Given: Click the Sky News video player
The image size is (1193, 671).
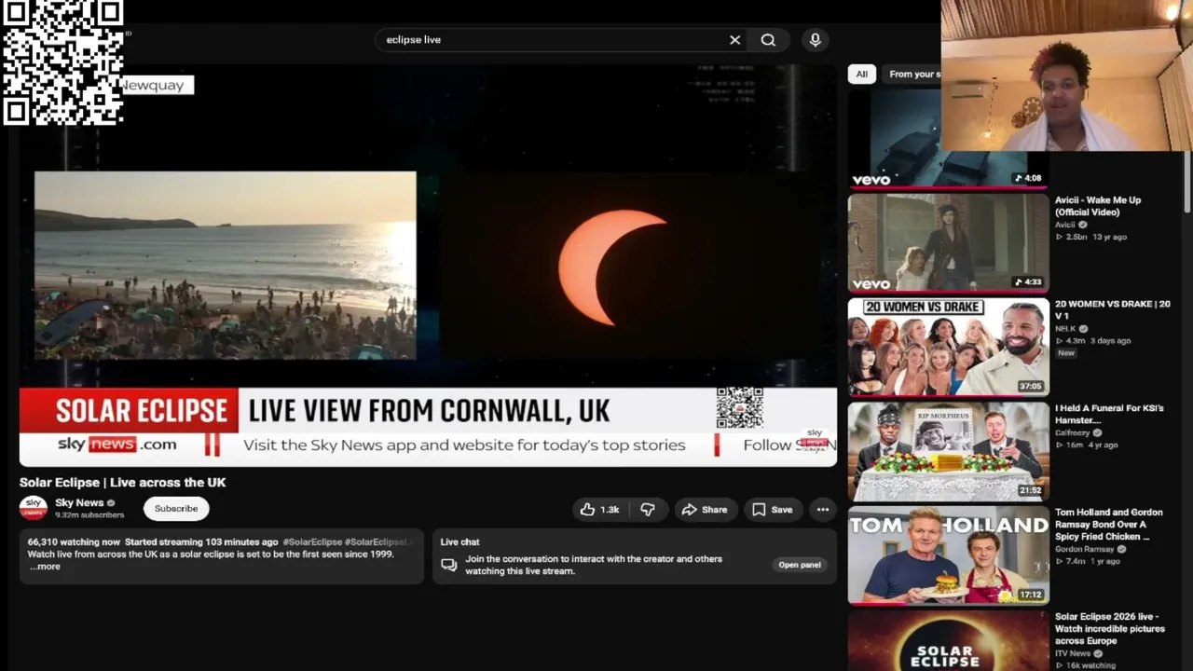Looking at the screenshot, I should (x=428, y=266).
